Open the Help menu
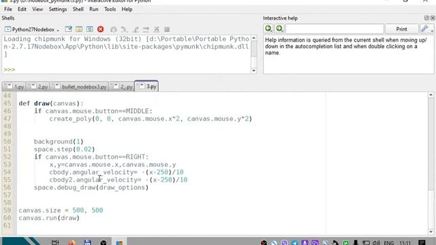Screen dimensions: 436x245 127,9
